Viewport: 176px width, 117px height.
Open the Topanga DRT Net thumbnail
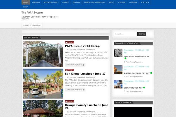(x=118, y=70)
